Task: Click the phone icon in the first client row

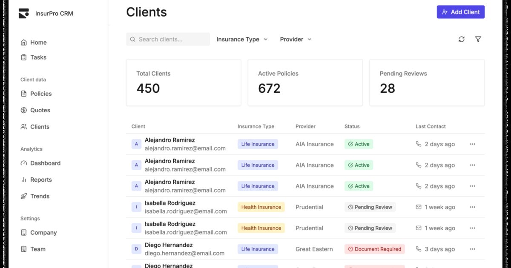Action: click(419, 144)
